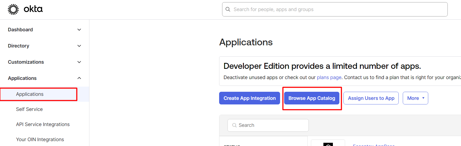Screen dimensions: 461x146
Task: Click the okta wordmark in the header
Action: pyautogui.click(x=33, y=9)
